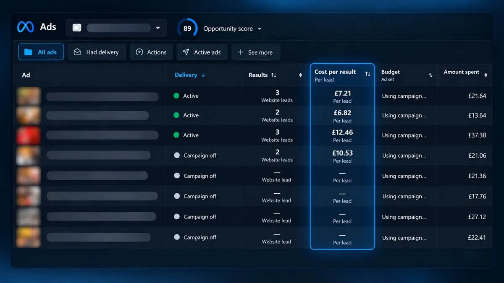Click the Campaign off dot on the £22.41 row

(177, 237)
